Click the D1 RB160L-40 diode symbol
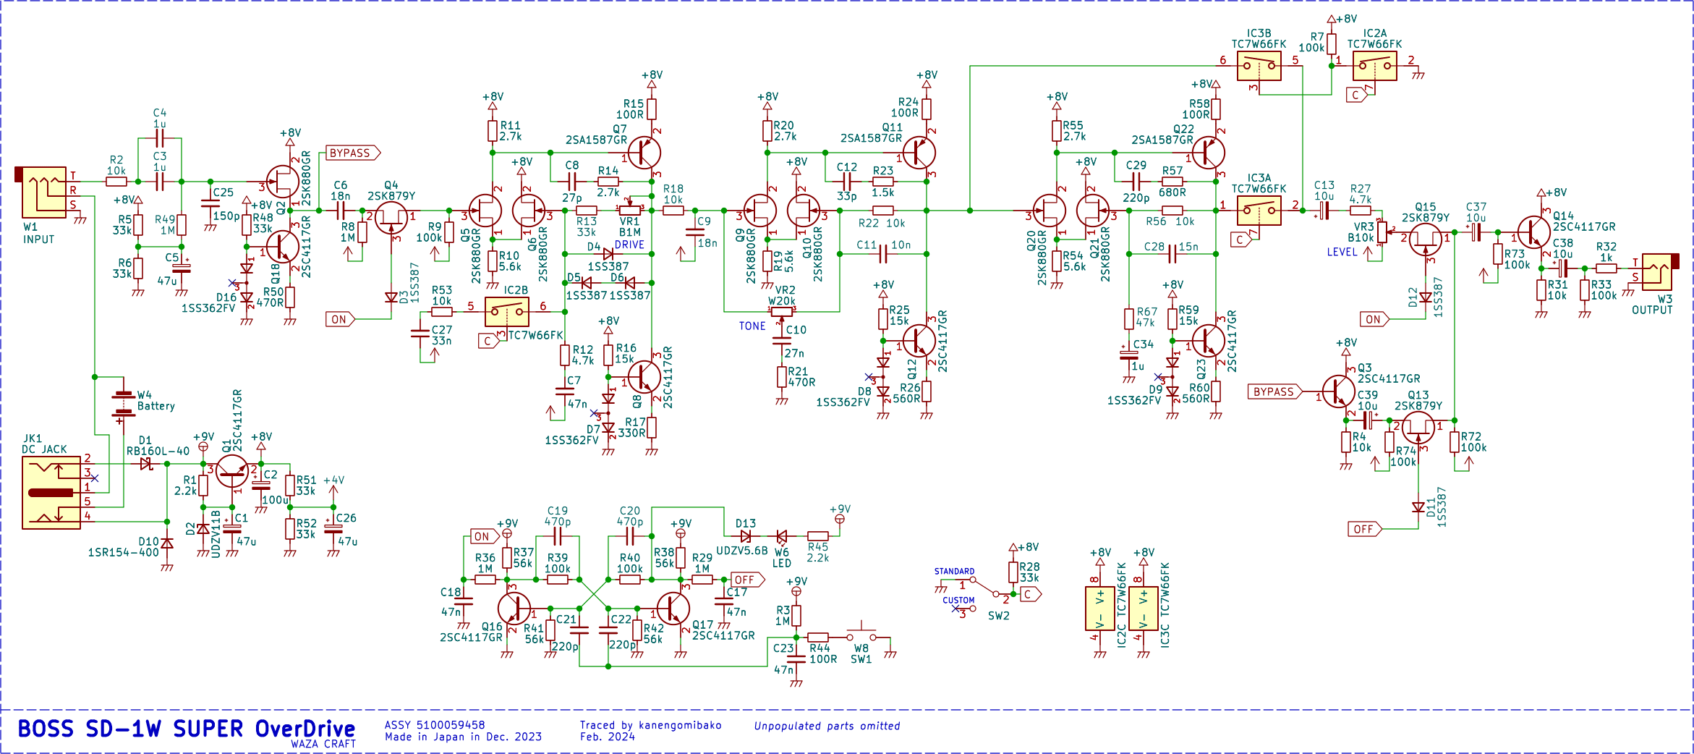This screenshot has height=754, width=1694. pos(147,464)
